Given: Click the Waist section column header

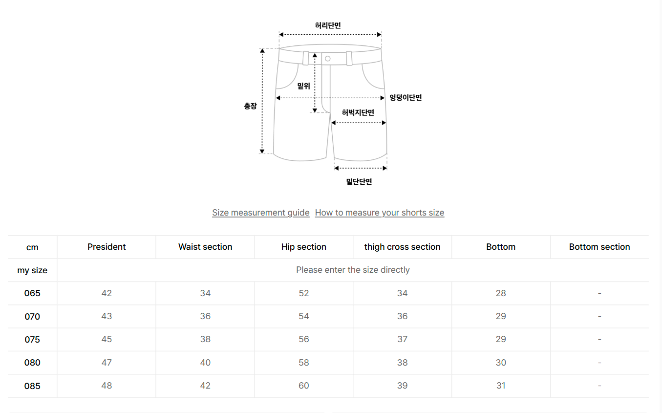Looking at the screenshot, I should coord(205,247).
